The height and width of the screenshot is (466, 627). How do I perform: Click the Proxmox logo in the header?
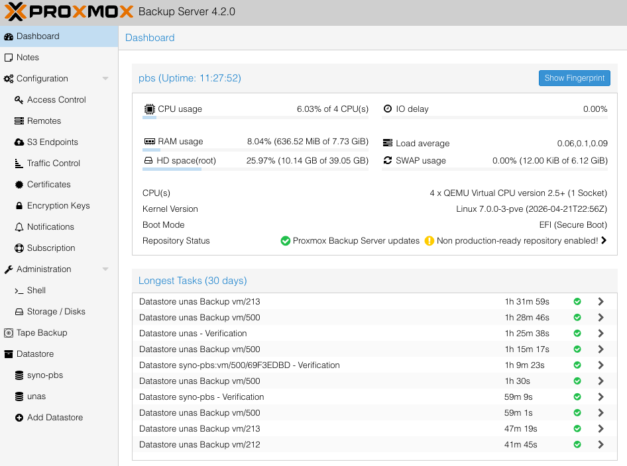coord(69,11)
